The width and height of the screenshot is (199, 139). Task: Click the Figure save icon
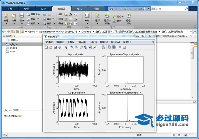click(55, 47)
